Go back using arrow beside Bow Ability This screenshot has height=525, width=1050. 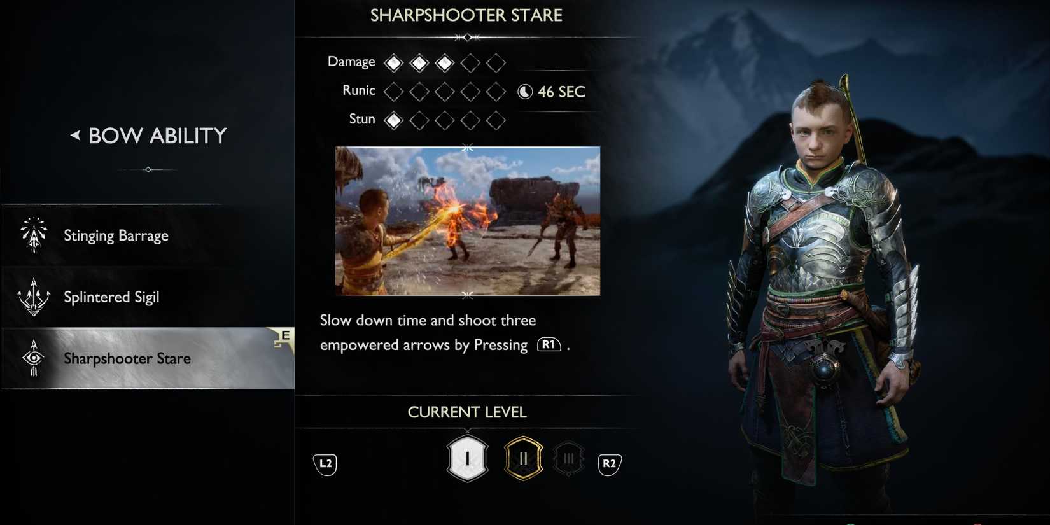click(75, 135)
